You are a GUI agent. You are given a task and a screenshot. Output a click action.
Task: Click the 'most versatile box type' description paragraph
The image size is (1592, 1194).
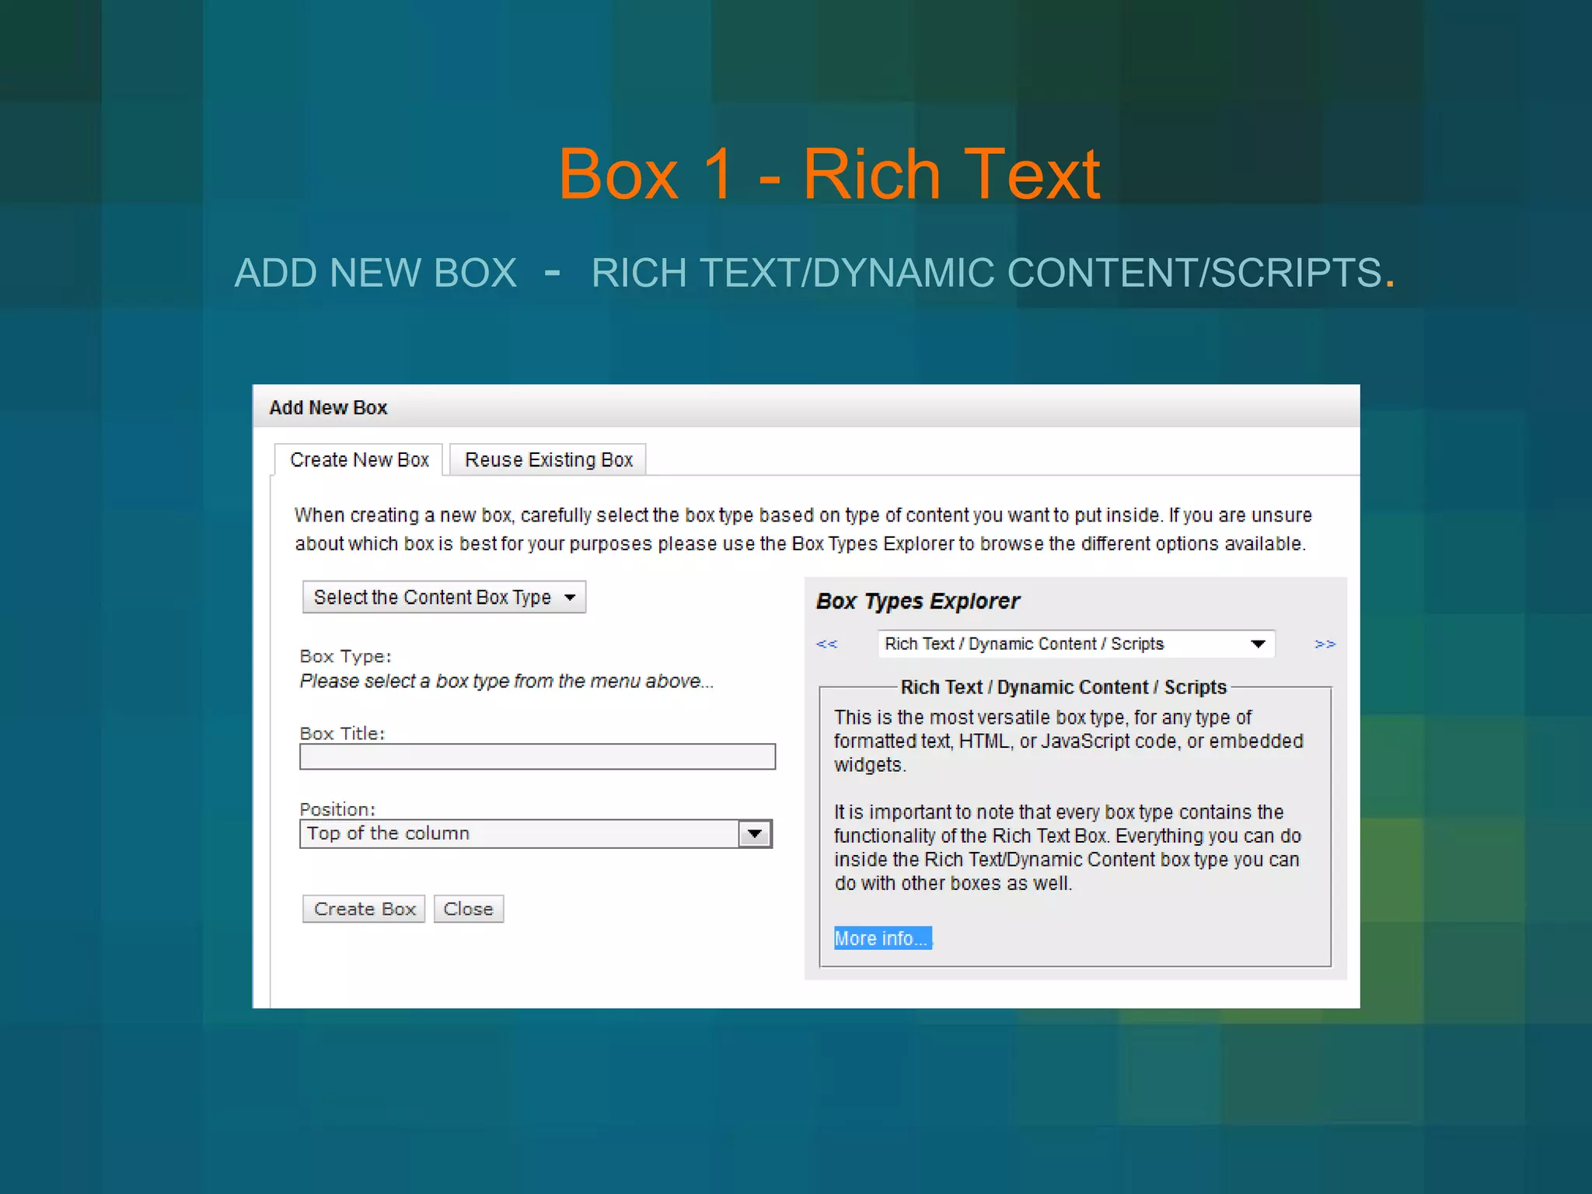1068,741
